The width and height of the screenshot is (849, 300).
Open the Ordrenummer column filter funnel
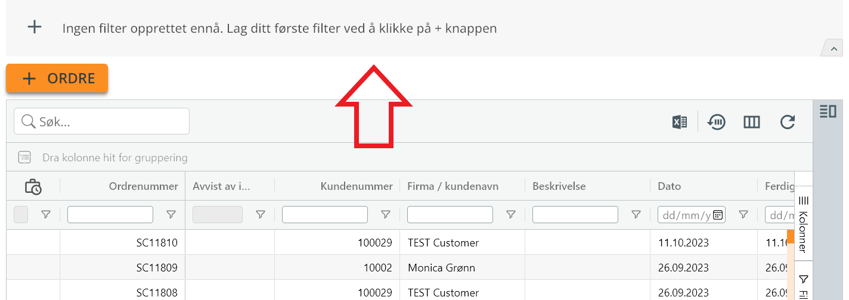click(171, 215)
